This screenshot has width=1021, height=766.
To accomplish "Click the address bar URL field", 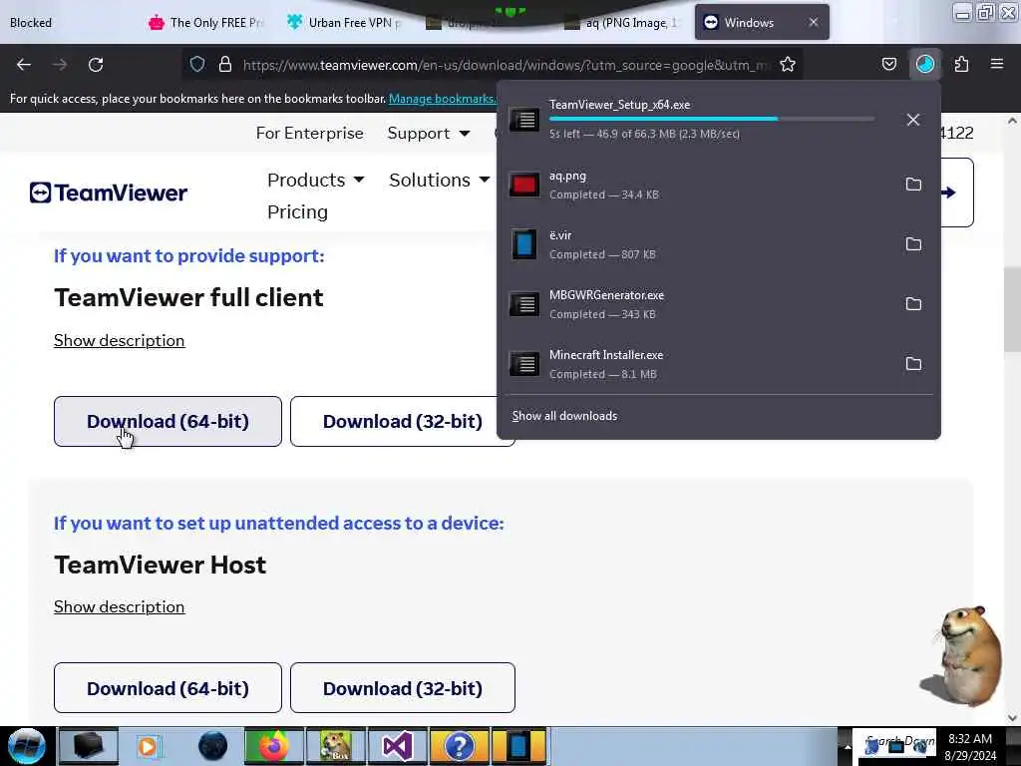I will 505,65.
